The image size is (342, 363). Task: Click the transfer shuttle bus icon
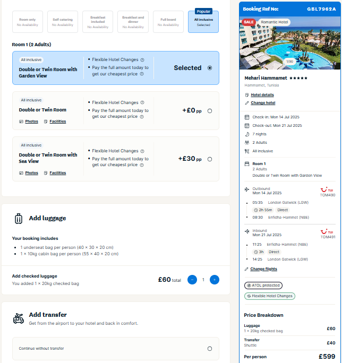[19, 318]
